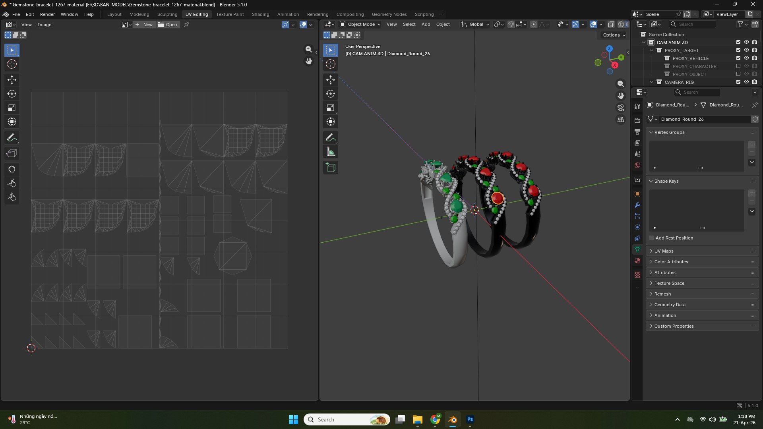Screen dimensions: 763x429
Task: Select the Rotate tool in 3D viewport
Action: [331, 94]
